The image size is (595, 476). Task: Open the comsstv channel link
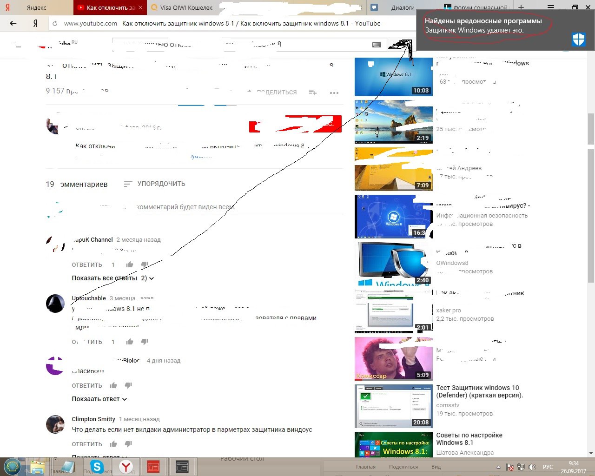[448, 405]
